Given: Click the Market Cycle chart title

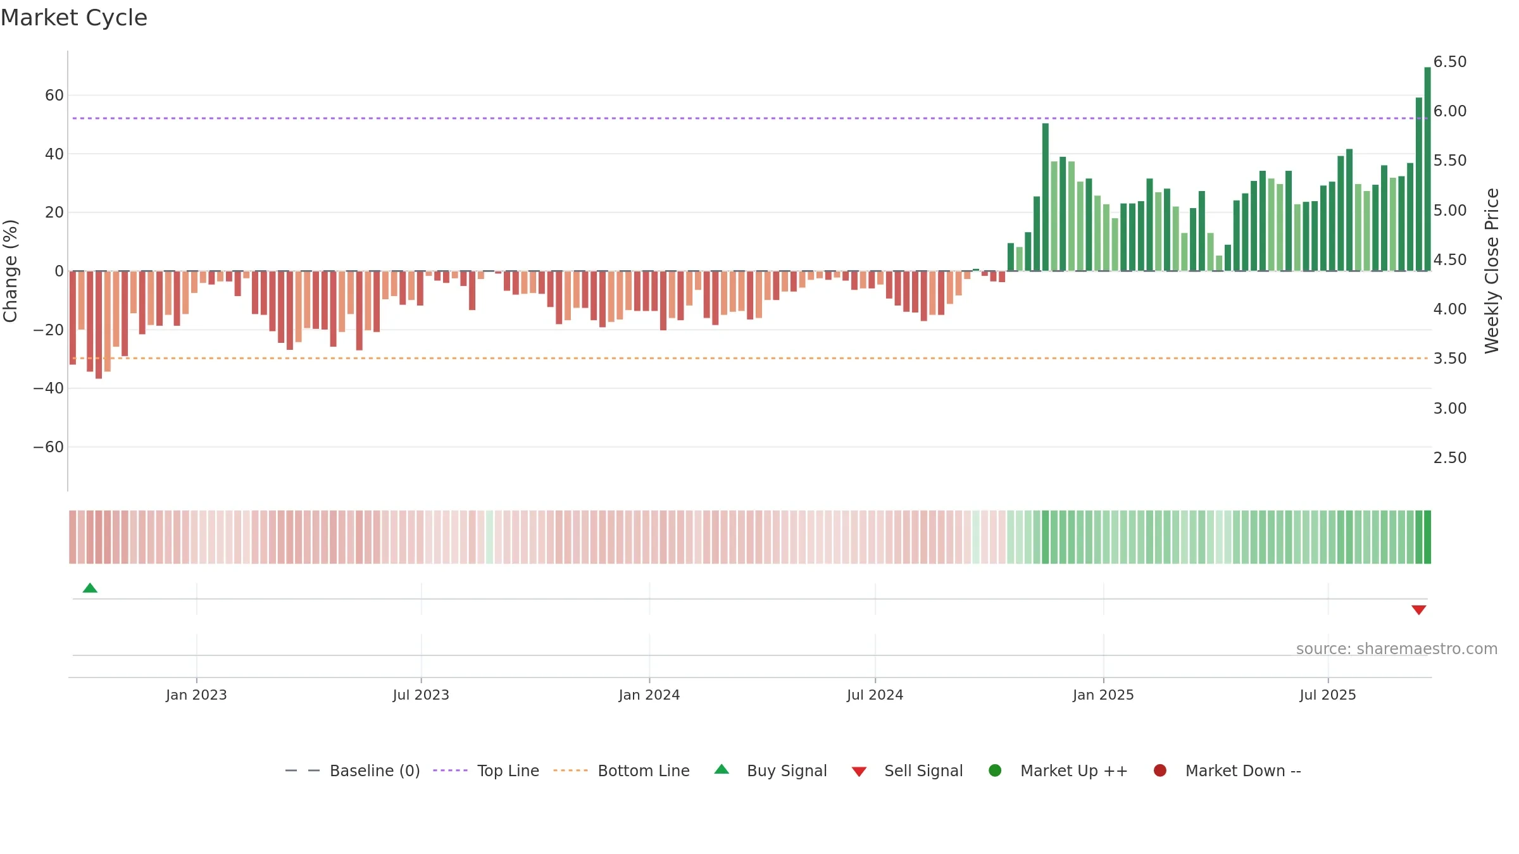Looking at the screenshot, I should (74, 18).
